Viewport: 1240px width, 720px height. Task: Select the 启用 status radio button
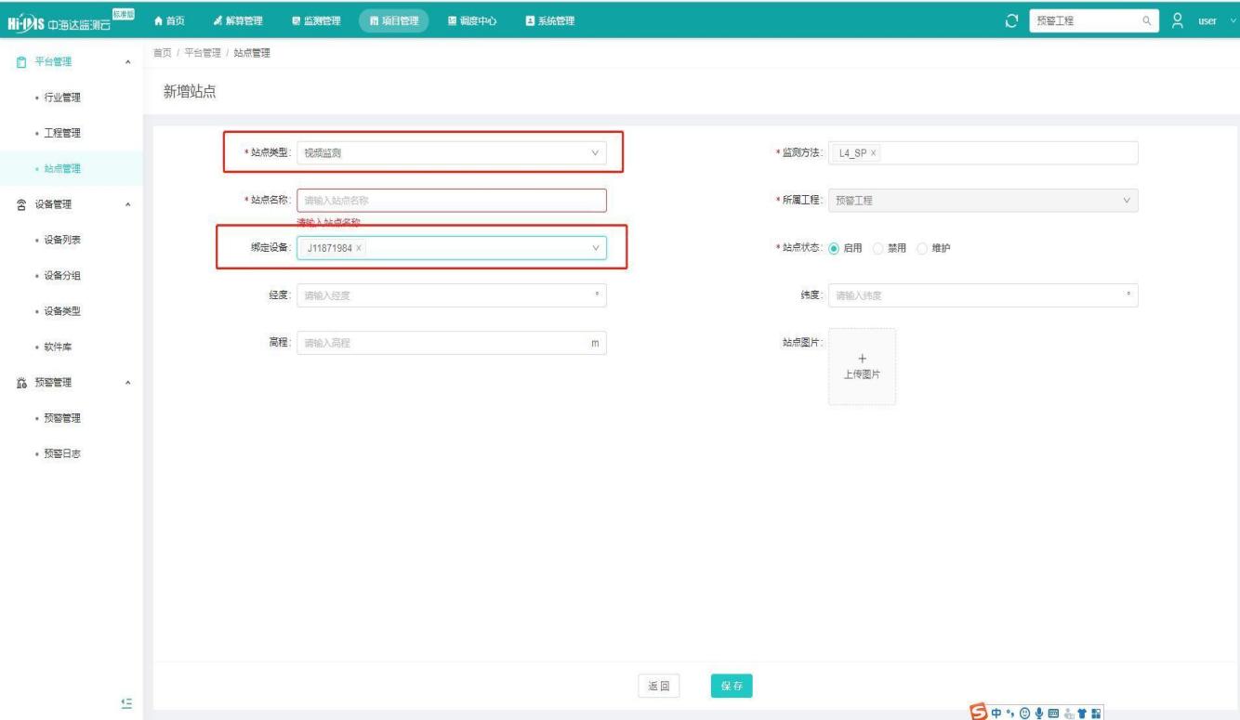(834, 248)
